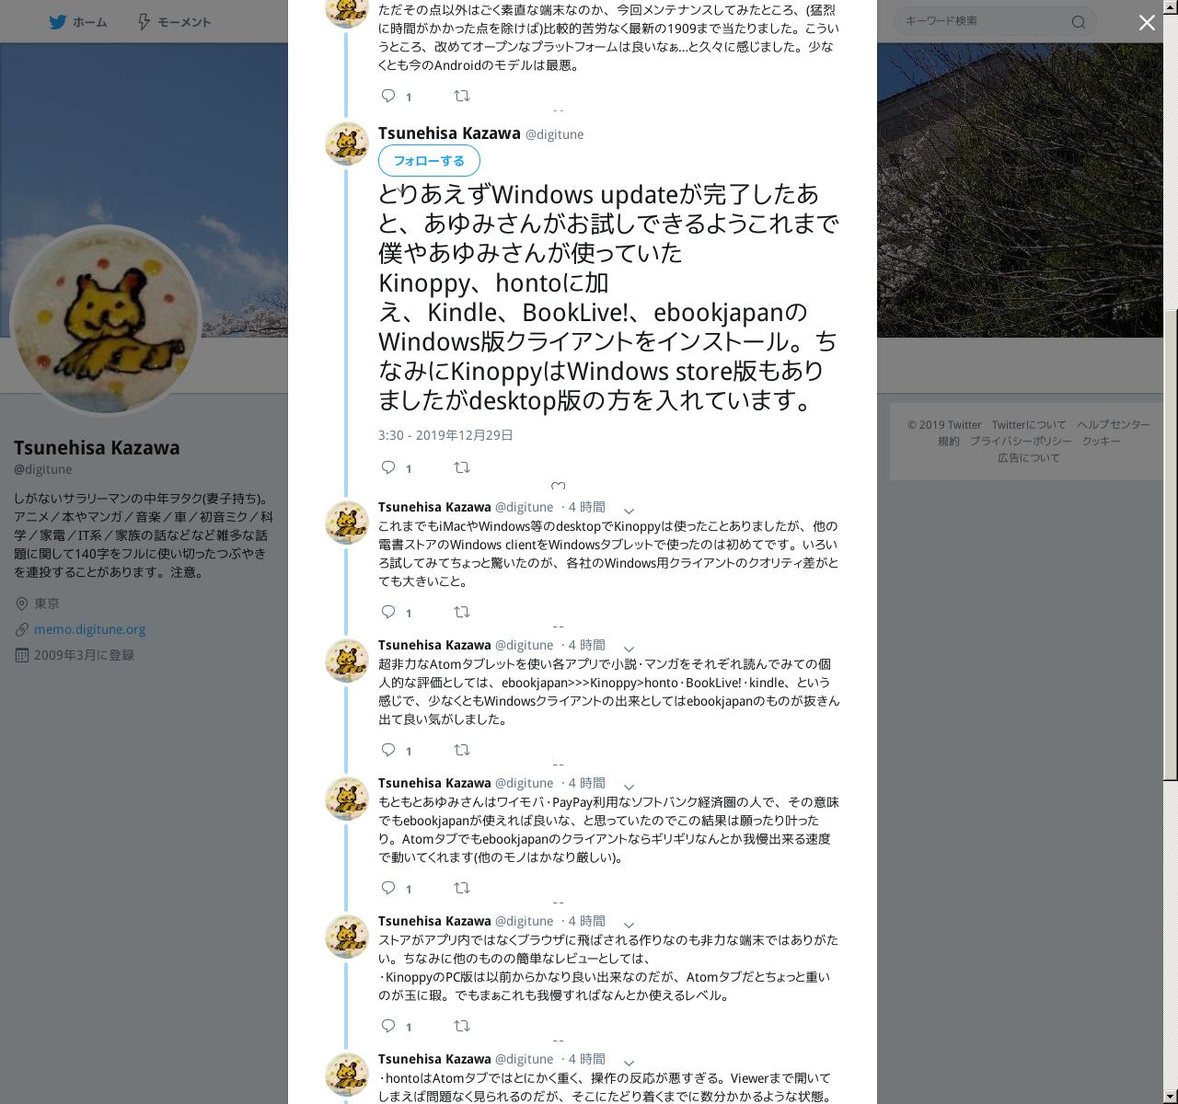Retweet the ebookjapan>>>Kinoppy rating tweet
The image size is (1178, 1104).
tap(462, 750)
